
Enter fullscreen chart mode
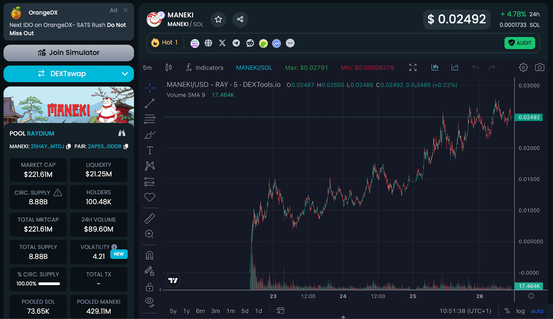tap(413, 67)
